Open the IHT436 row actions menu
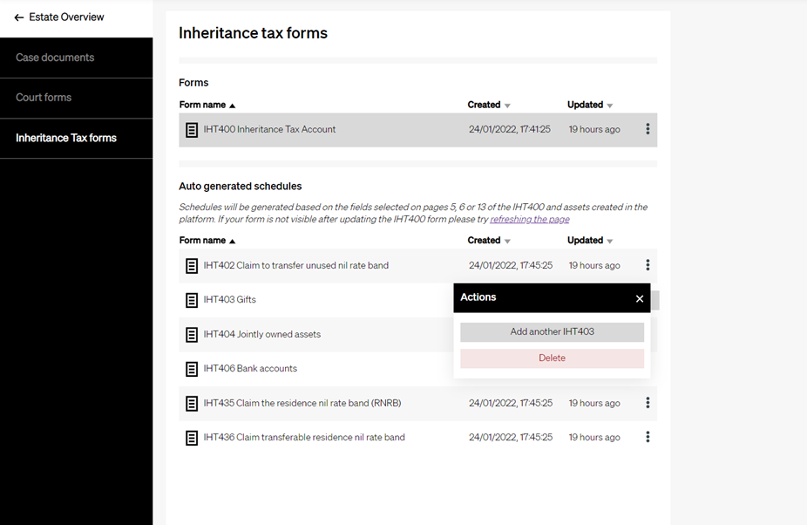 coord(648,437)
